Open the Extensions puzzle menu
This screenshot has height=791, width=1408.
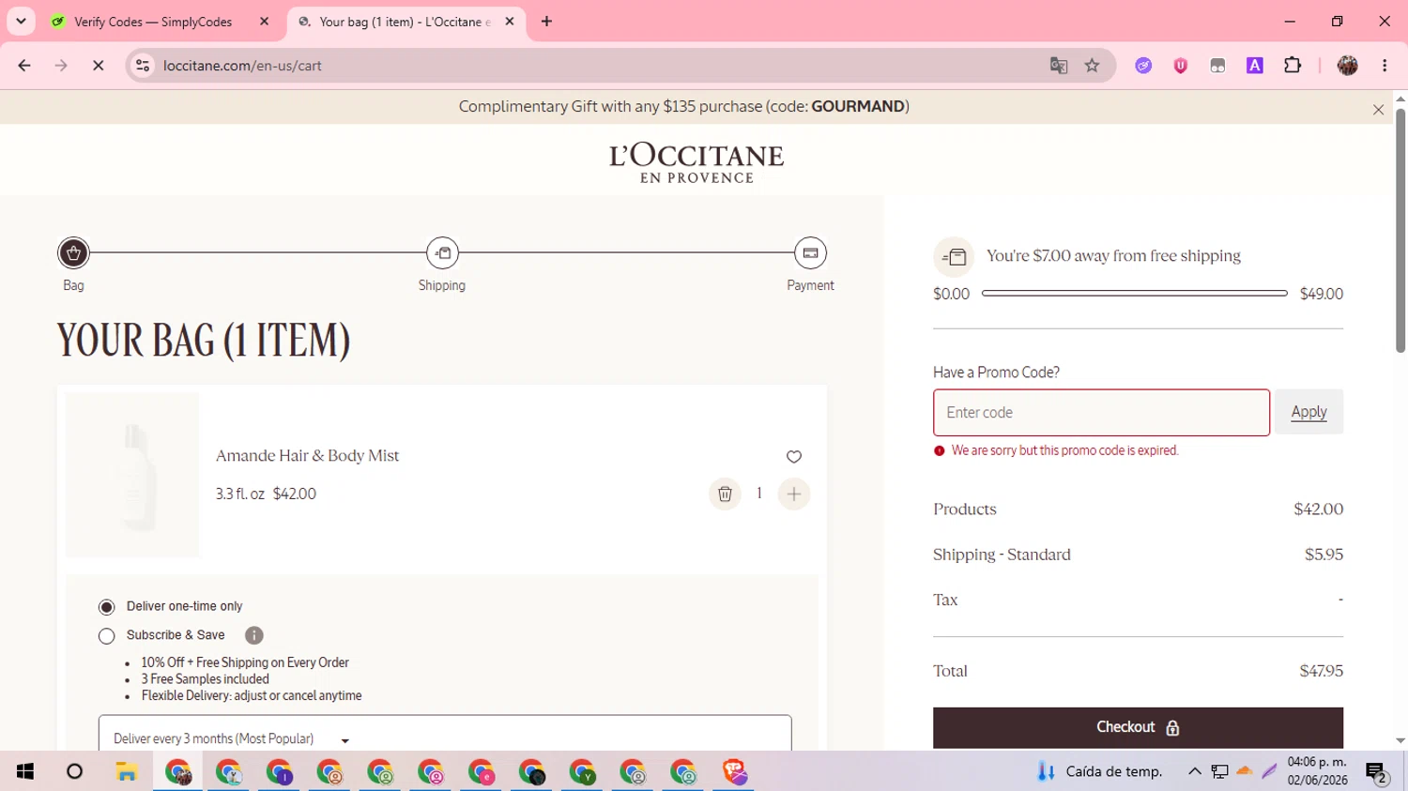click(1293, 66)
